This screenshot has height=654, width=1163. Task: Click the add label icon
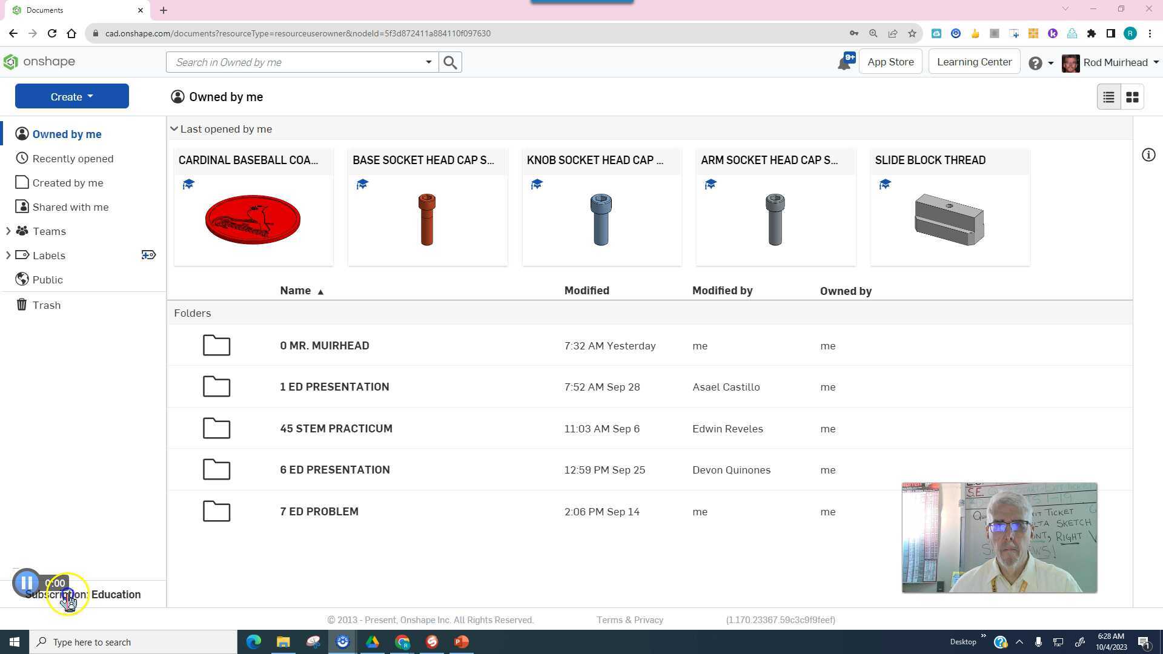[x=148, y=256]
